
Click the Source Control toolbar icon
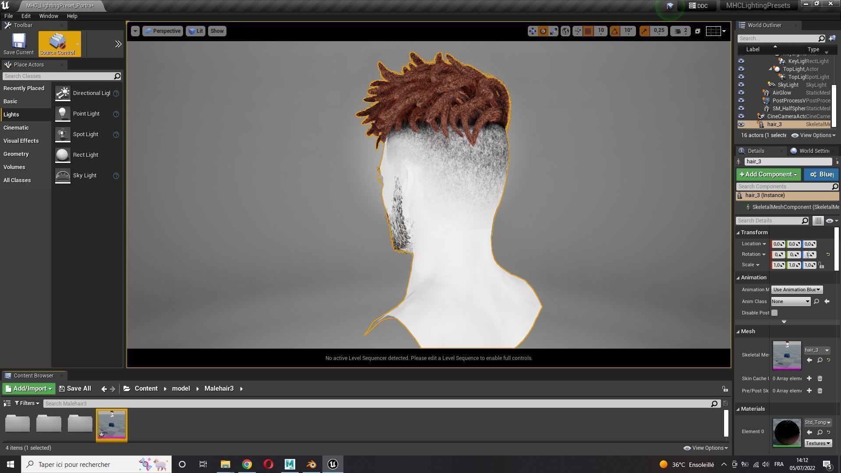tap(57, 44)
